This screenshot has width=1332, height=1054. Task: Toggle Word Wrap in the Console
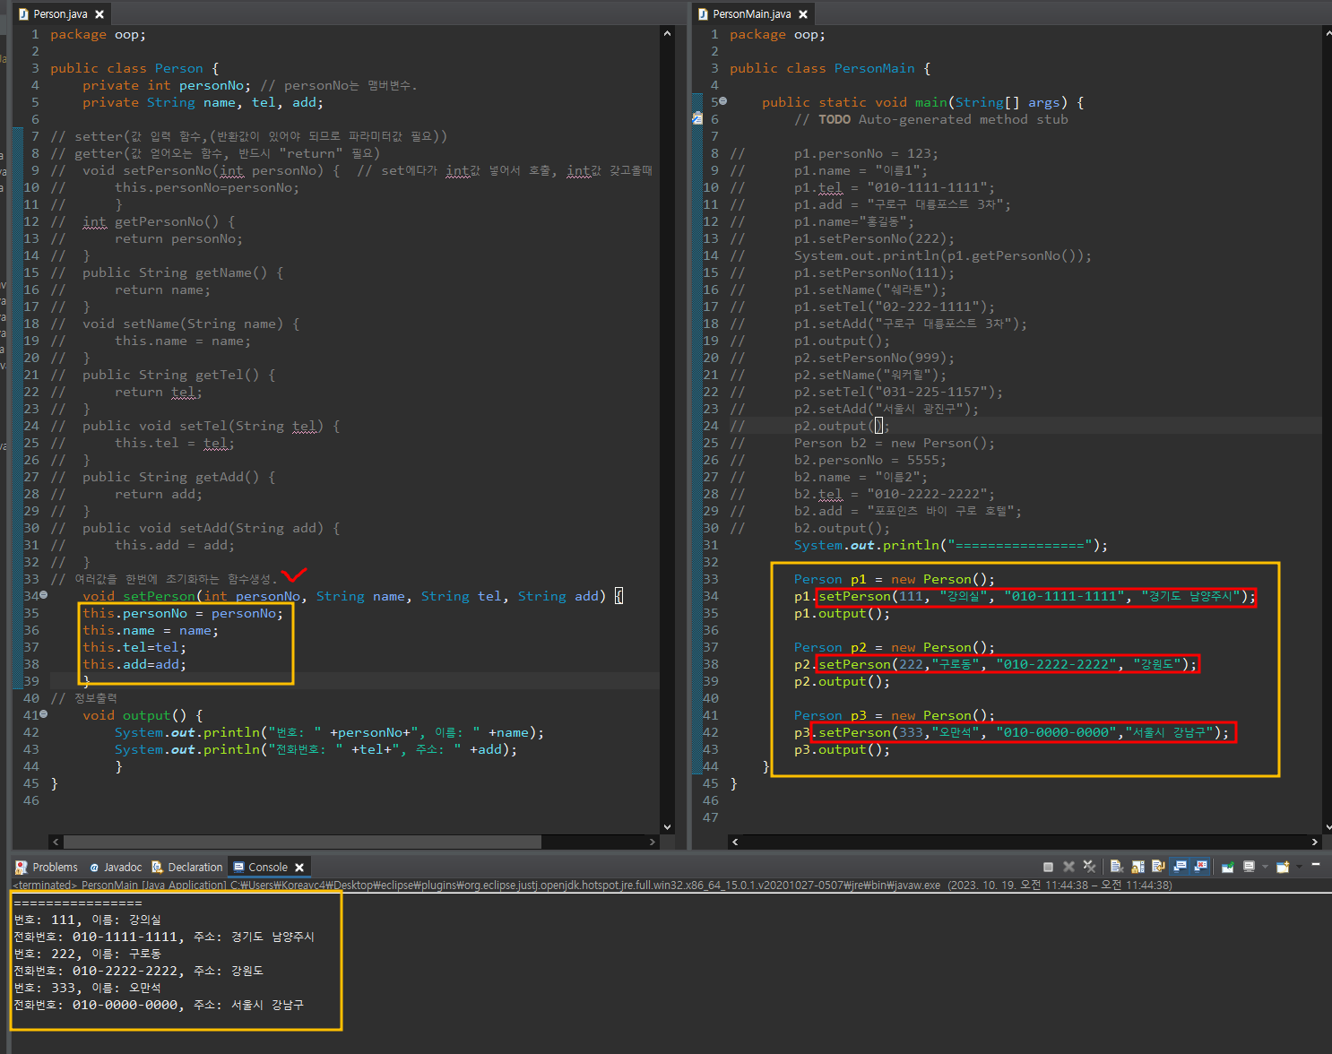click(x=1158, y=867)
